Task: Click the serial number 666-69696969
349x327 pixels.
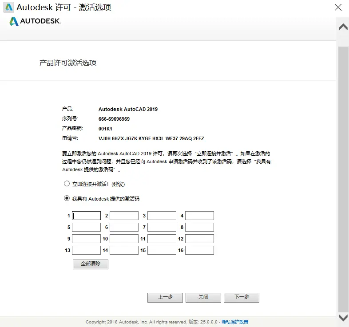Action: [x=114, y=119]
